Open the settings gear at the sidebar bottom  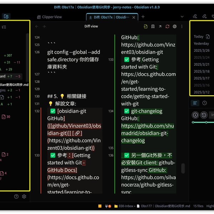[24, 197]
